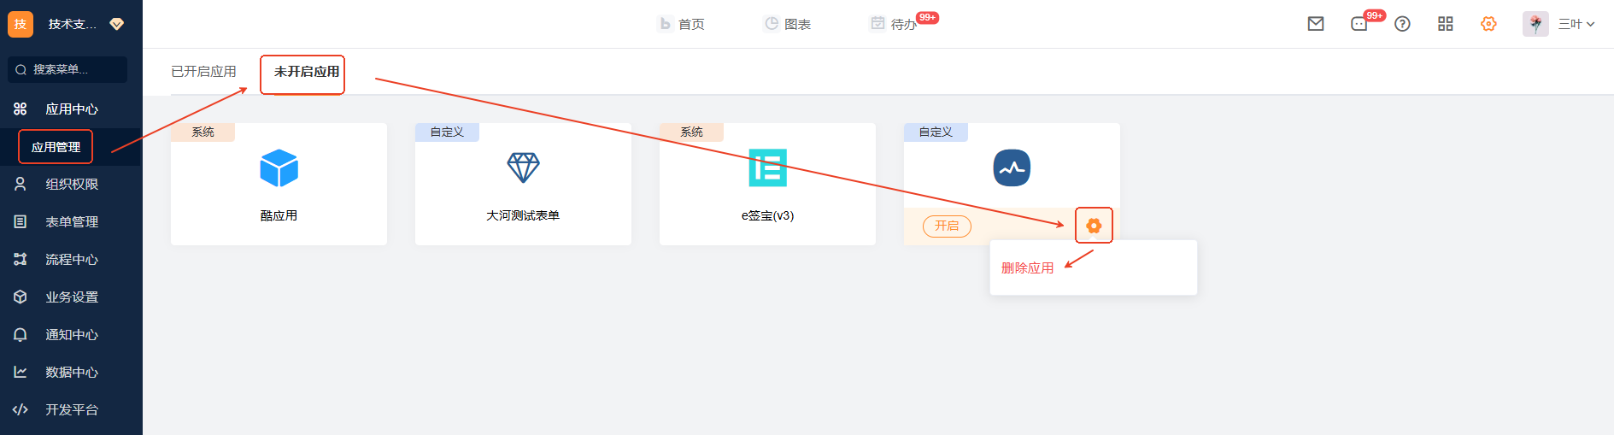The height and width of the screenshot is (435, 1614).
Task: Expand the 技术支持 workspace switcher
Action: (72, 24)
